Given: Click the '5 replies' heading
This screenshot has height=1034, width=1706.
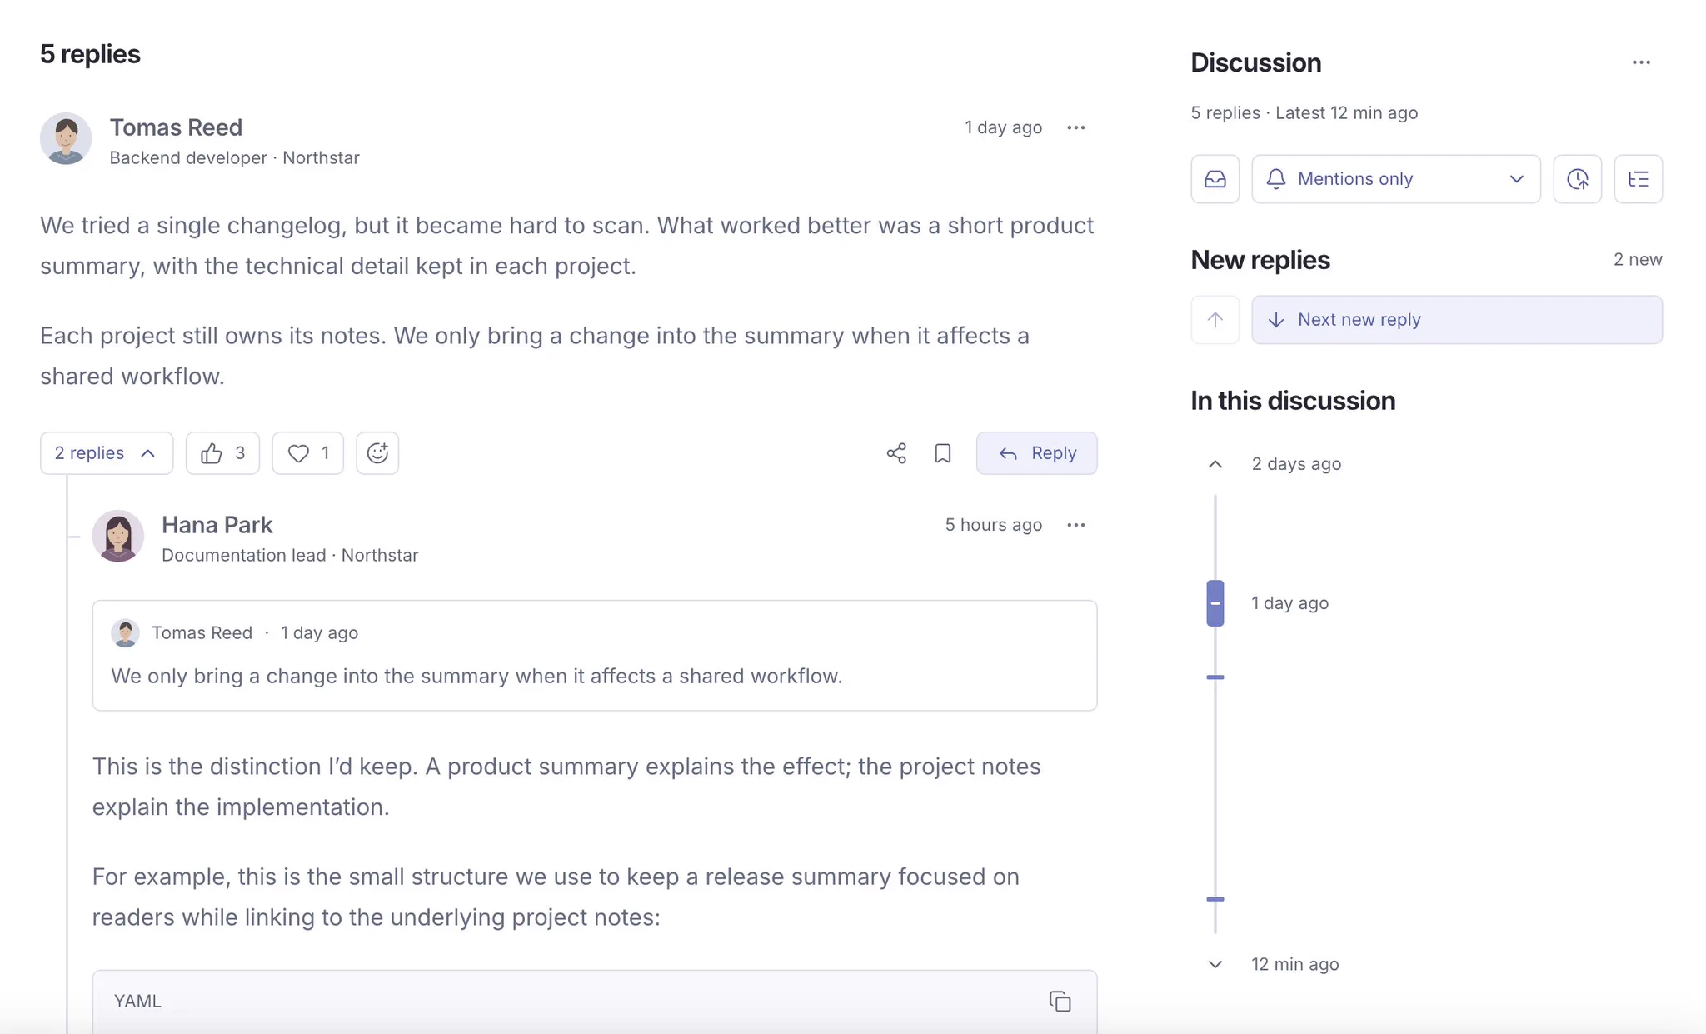Looking at the screenshot, I should [90, 54].
